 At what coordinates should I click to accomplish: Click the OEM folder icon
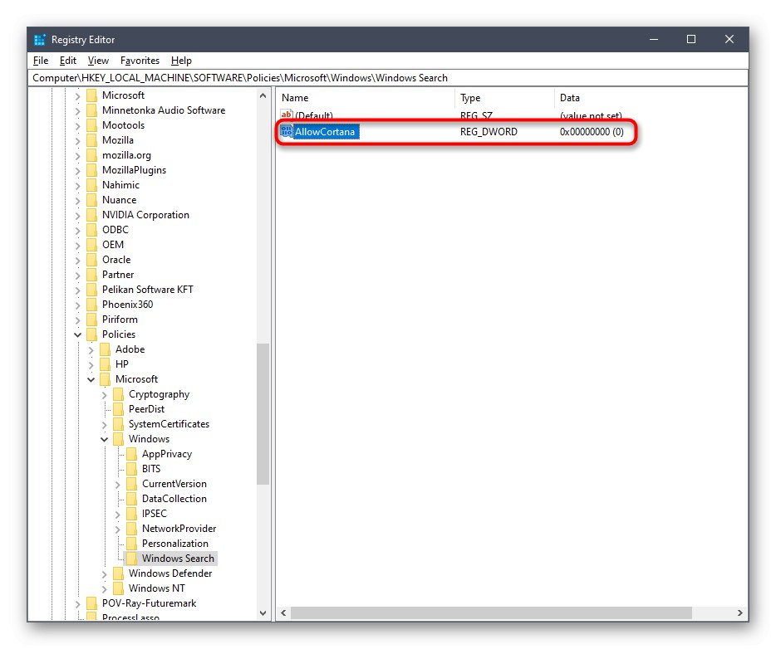coord(91,245)
